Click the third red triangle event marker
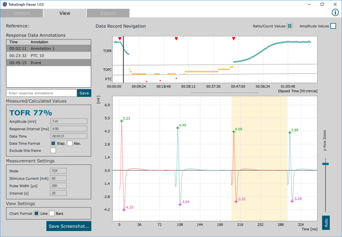The width and height of the screenshot is (342, 237). click(x=233, y=39)
